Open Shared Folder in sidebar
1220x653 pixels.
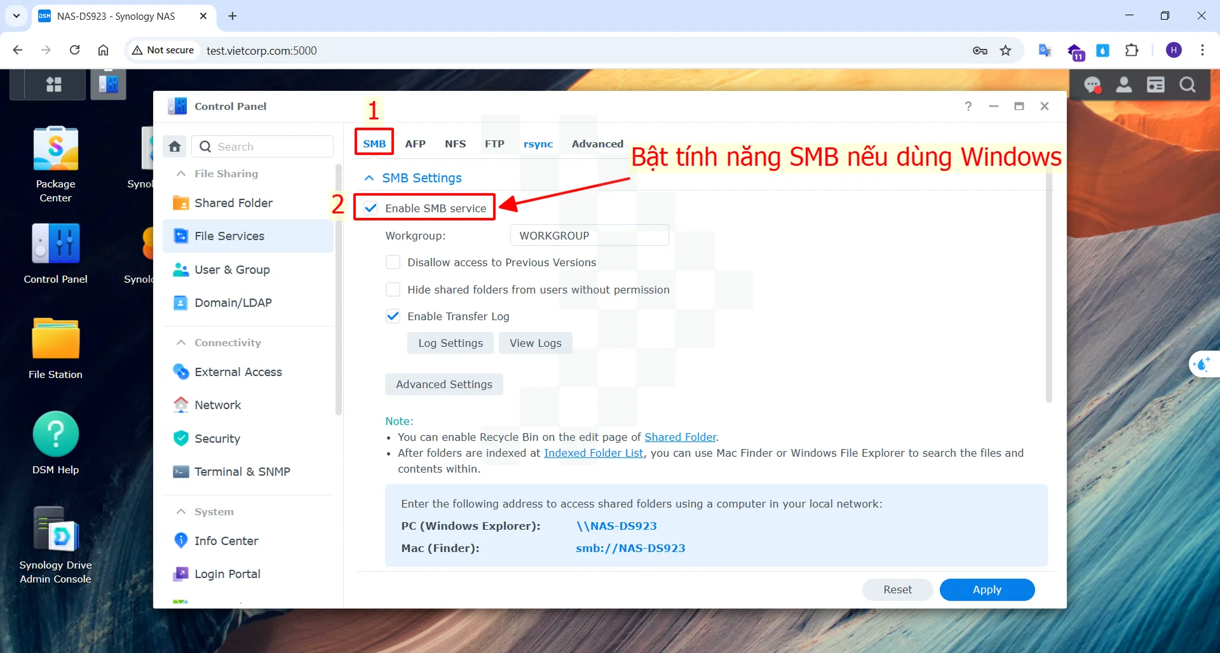tap(248, 203)
